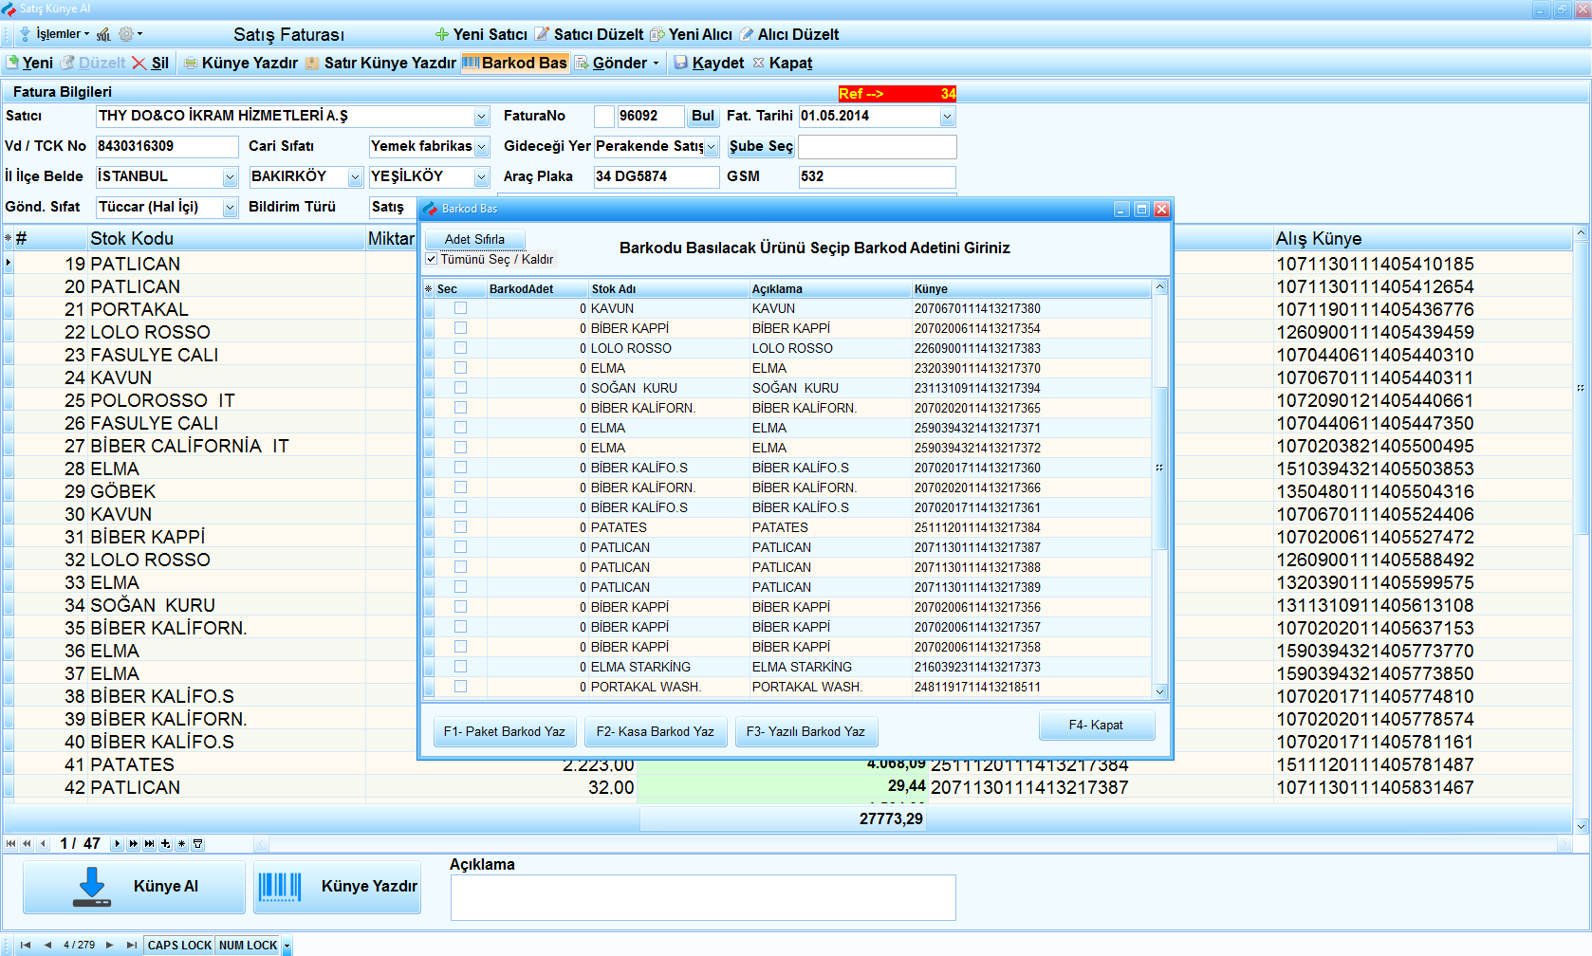The image size is (1592, 956).
Task: Click the asterisk bookmark navigator icon
Action: click(x=182, y=843)
